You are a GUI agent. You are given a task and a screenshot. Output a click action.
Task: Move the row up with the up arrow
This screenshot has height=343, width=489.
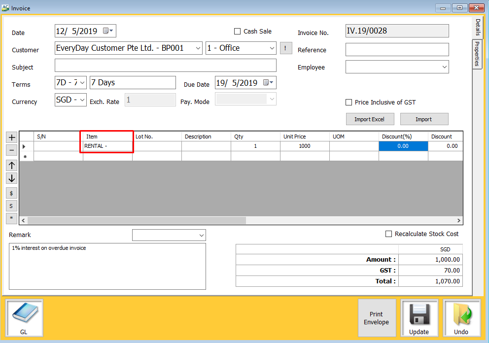(12, 165)
